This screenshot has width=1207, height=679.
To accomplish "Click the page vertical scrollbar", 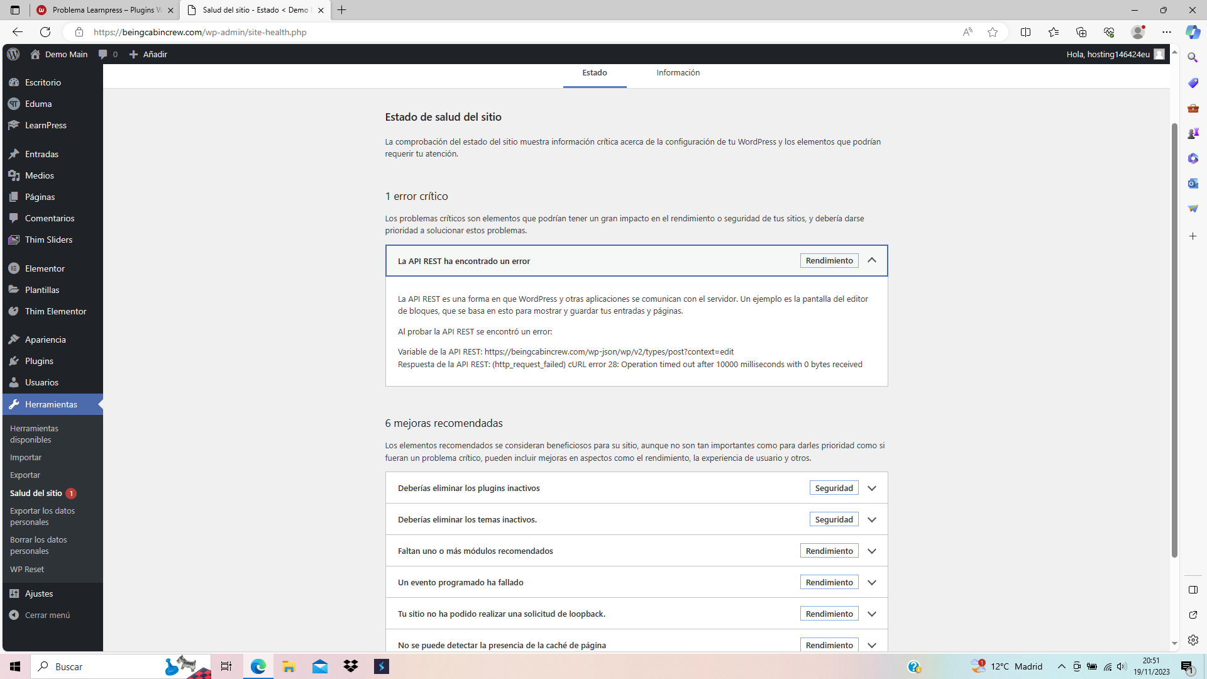I will coord(1174,339).
